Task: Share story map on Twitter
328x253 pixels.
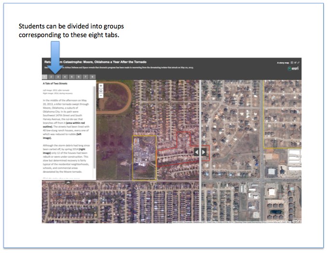Action: (x=295, y=63)
